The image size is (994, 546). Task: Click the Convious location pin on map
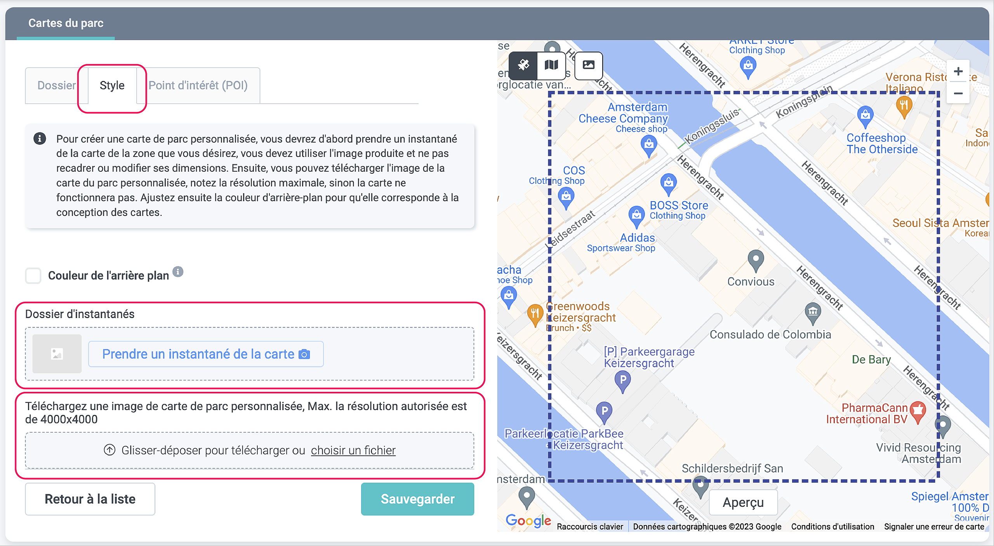click(x=755, y=259)
